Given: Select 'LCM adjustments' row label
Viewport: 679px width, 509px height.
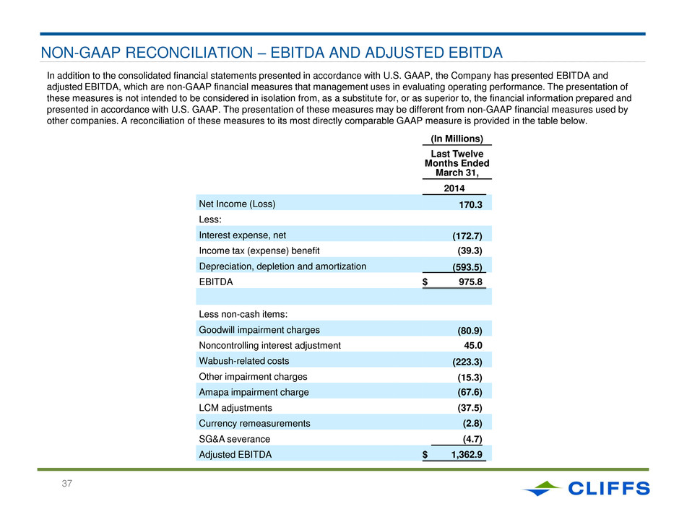Looking at the screenshot, I should click(235, 408).
